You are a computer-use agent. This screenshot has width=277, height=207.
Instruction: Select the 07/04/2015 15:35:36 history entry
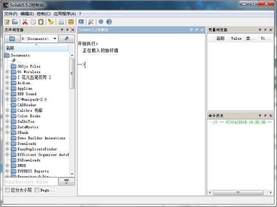(241, 122)
